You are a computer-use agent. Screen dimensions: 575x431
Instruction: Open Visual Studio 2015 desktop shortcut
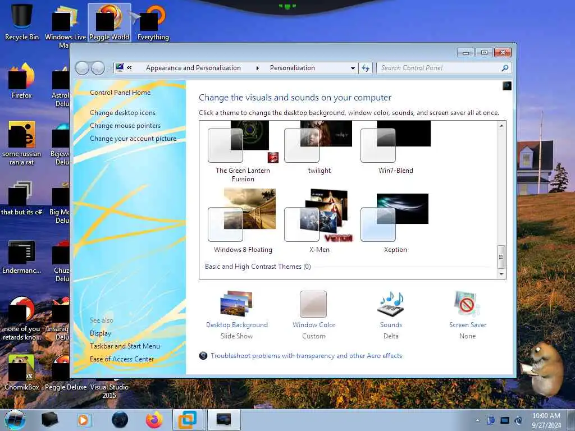[x=109, y=391]
